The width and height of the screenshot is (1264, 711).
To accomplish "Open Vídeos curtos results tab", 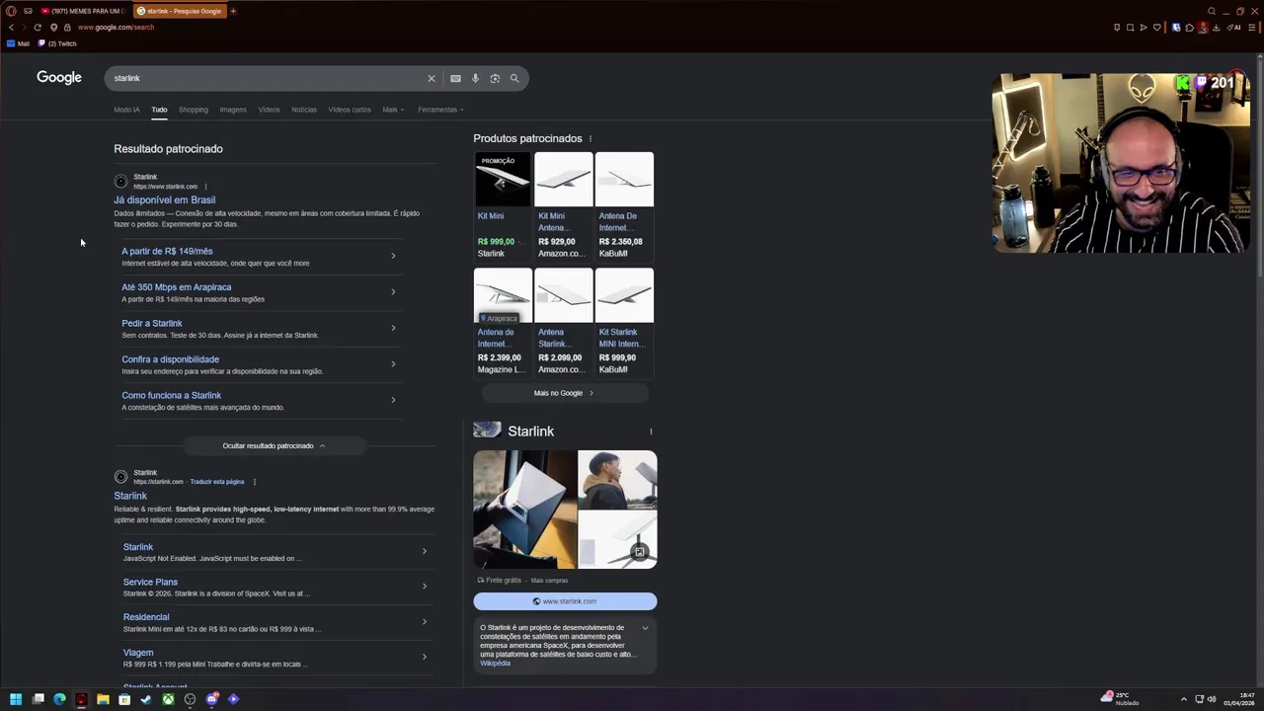I will click(x=350, y=110).
